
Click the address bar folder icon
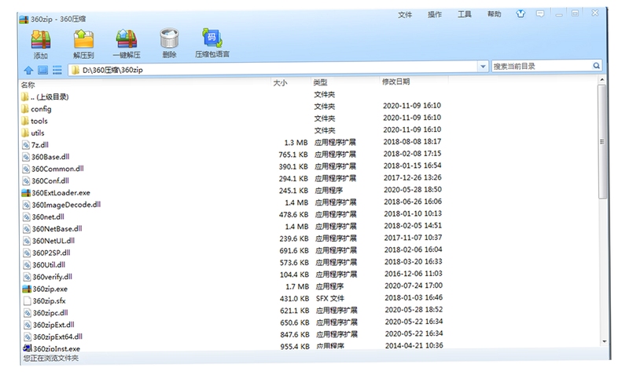point(75,70)
